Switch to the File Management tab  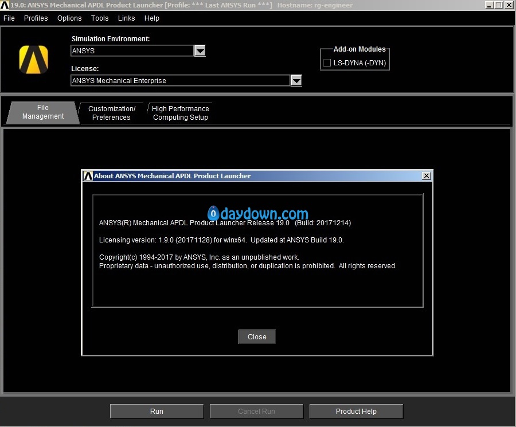[43, 112]
